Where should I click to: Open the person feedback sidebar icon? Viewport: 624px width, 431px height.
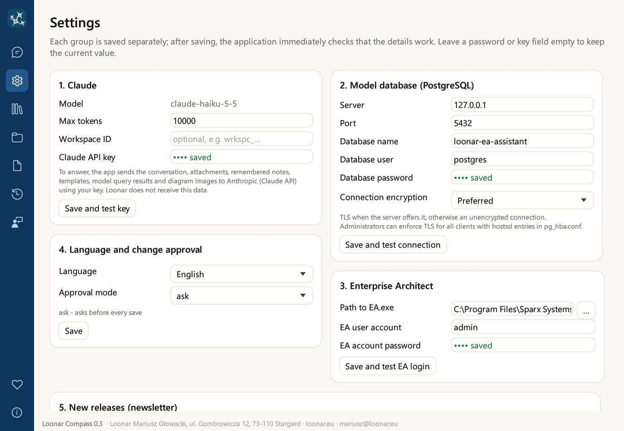[17, 222]
